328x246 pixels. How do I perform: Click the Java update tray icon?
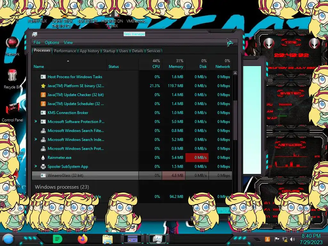coord(267,239)
